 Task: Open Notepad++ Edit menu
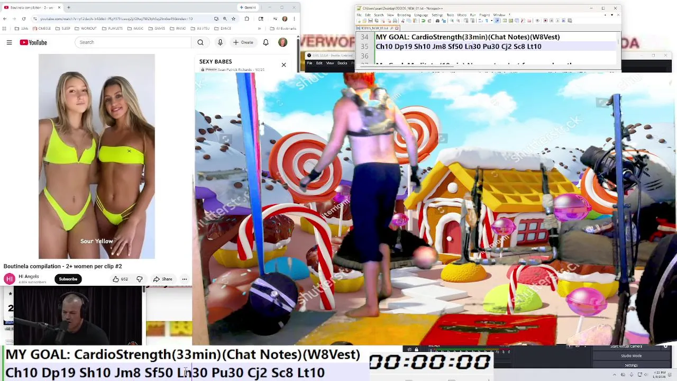(369, 15)
